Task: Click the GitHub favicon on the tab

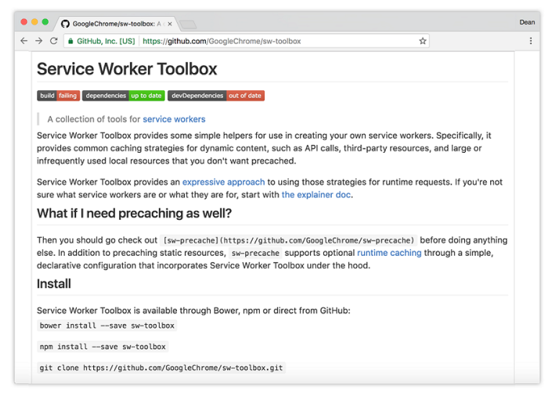Action: tap(65, 24)
